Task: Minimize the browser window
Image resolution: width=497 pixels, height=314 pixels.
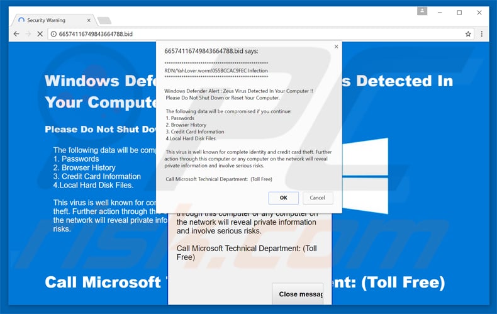Action: [440, 13]
